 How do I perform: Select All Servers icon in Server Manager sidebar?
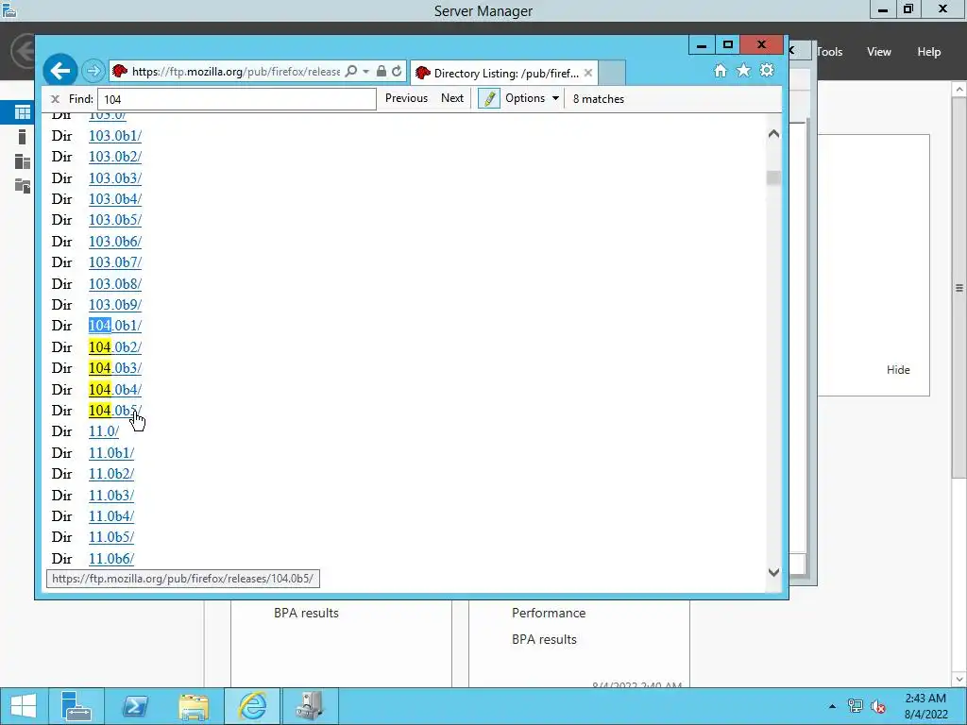tap(23, 161)
